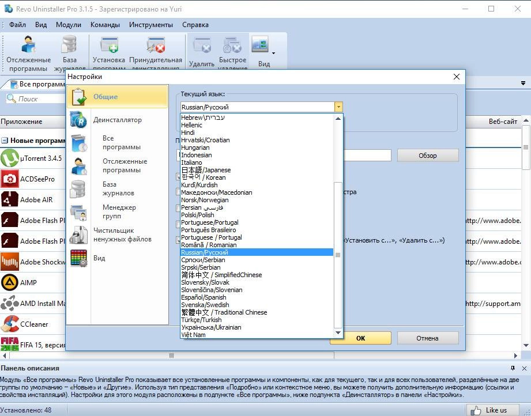
Task: Click the Установлено: 48 status bar entry
Action: [26, 410]
